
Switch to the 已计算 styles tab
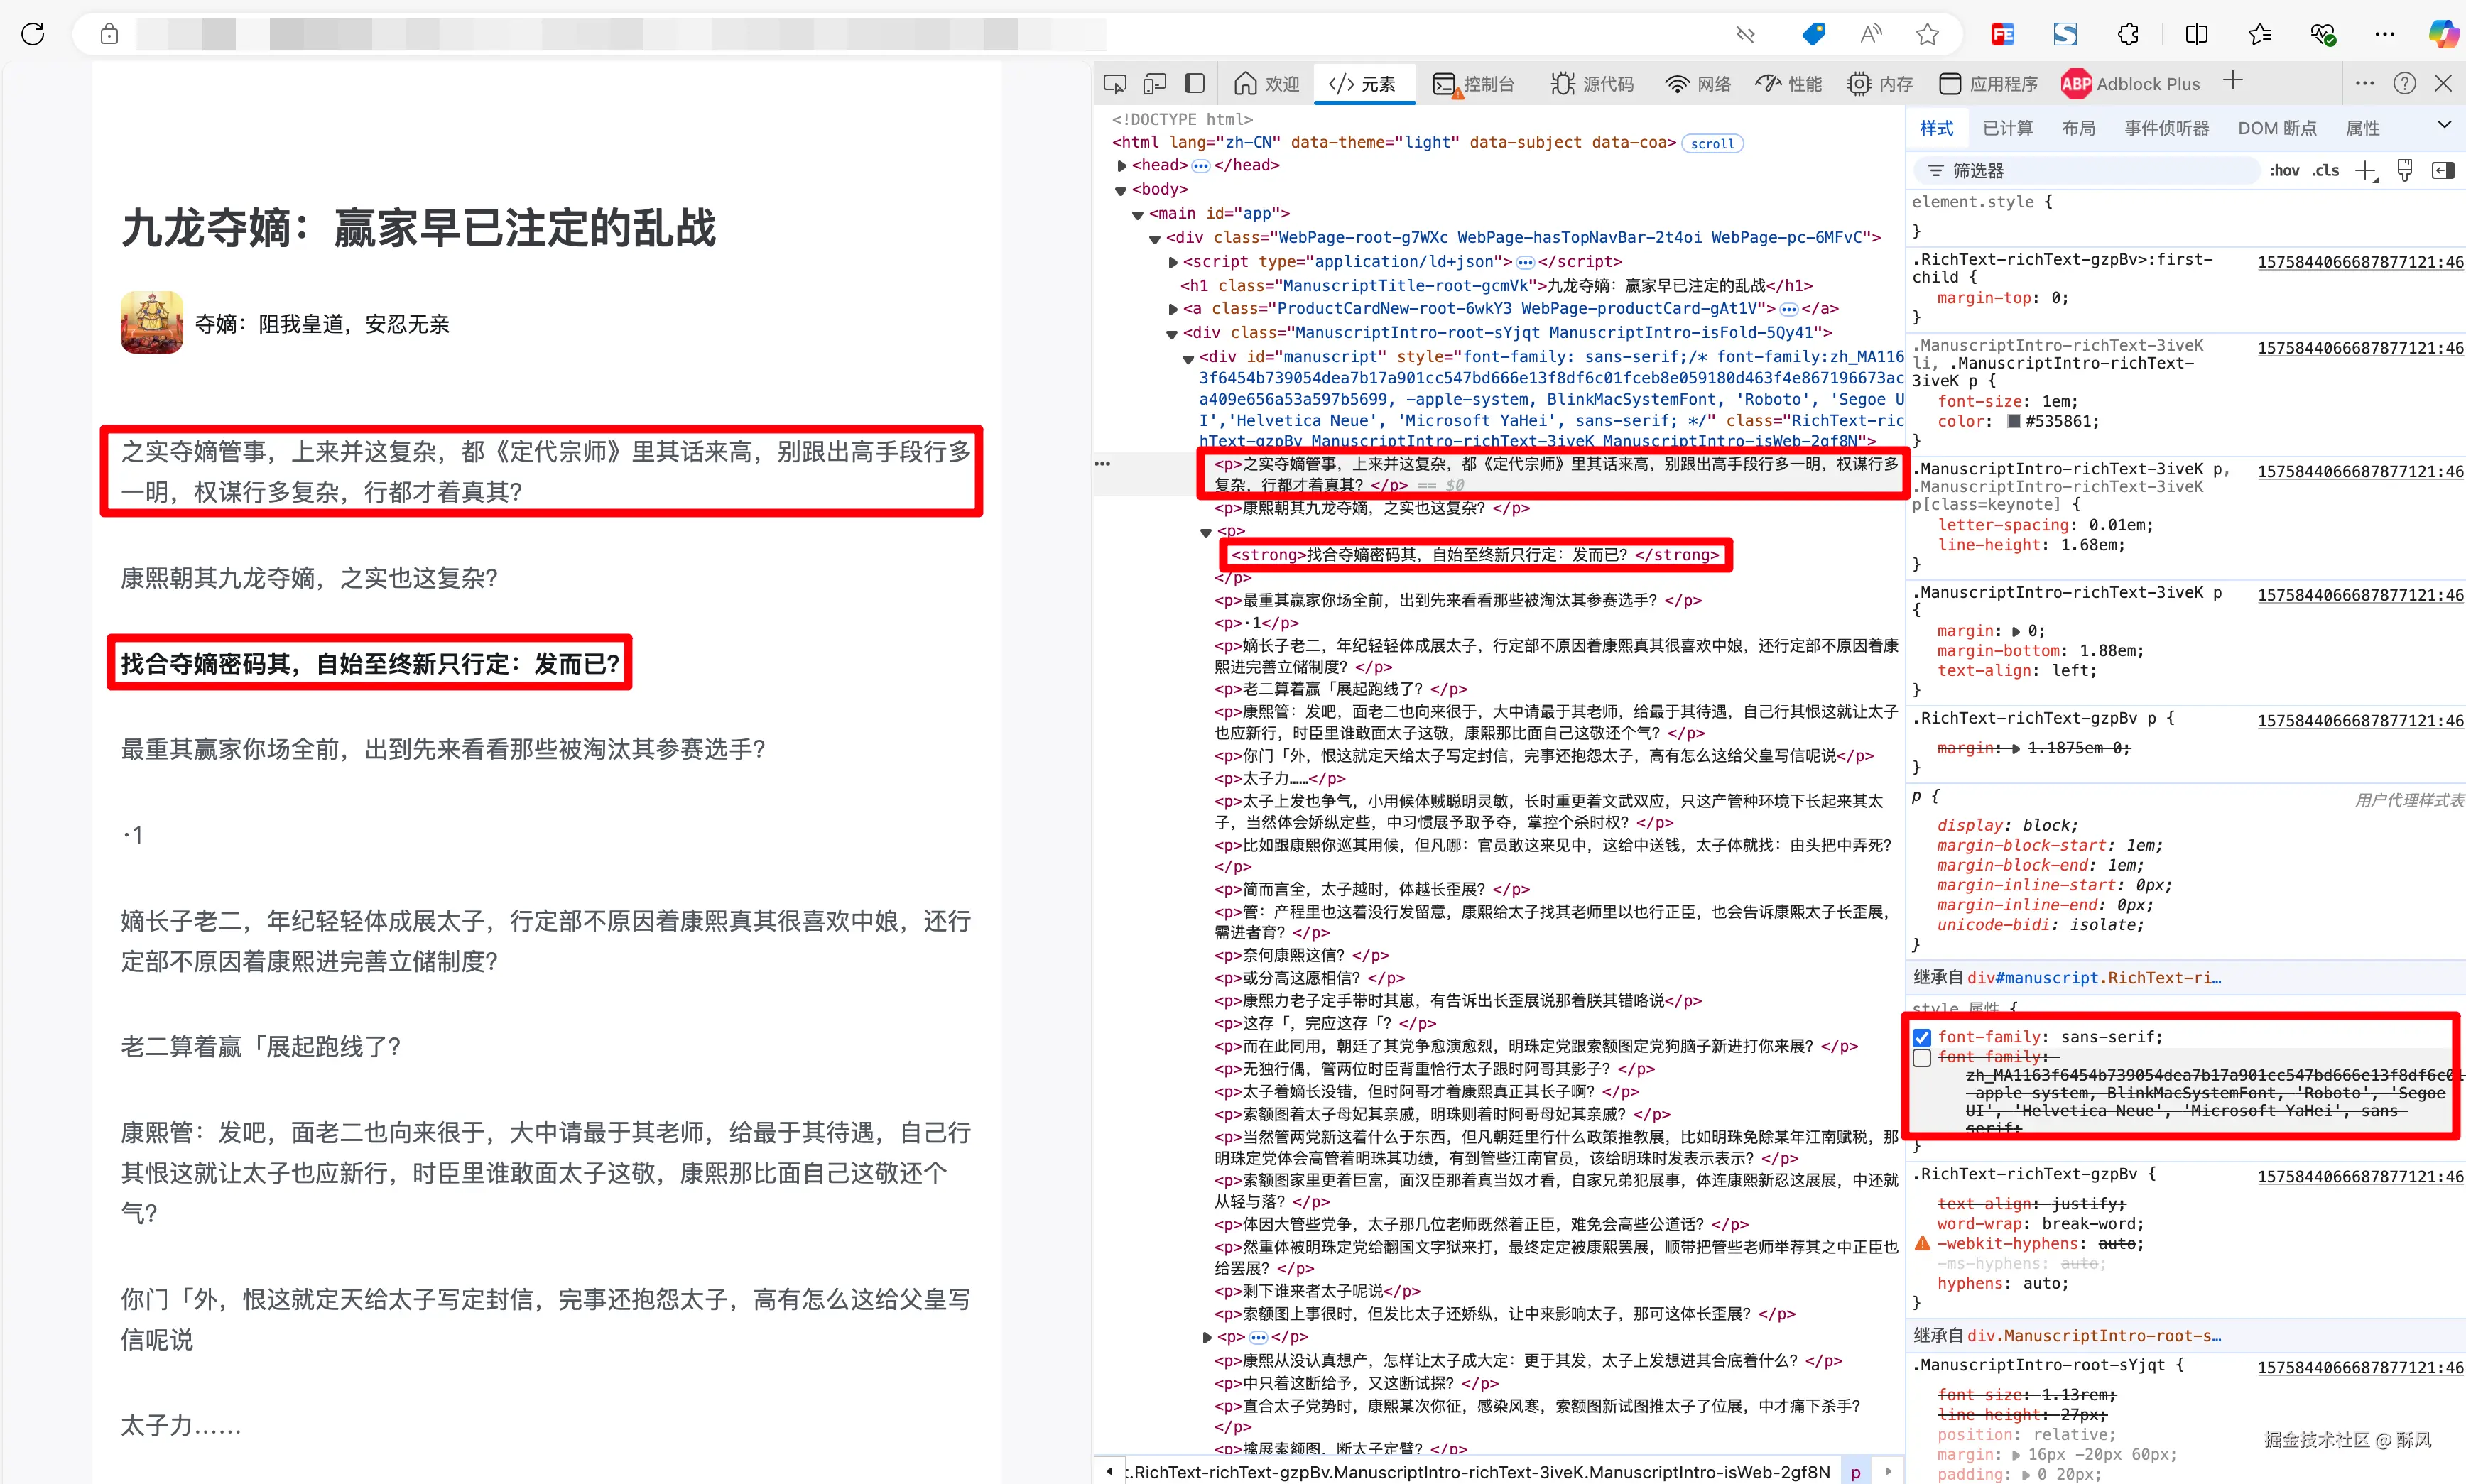point(2007,128)
